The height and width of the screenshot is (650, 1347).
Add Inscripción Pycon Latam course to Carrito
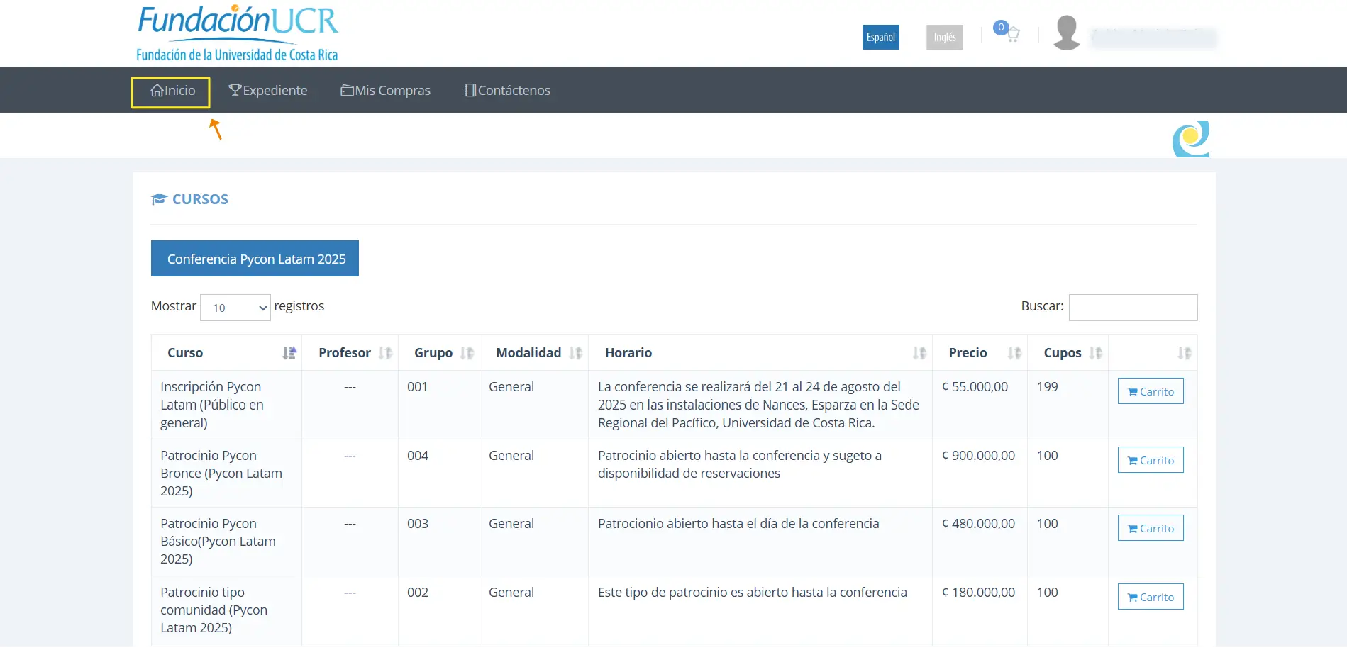pos(1151,391)
